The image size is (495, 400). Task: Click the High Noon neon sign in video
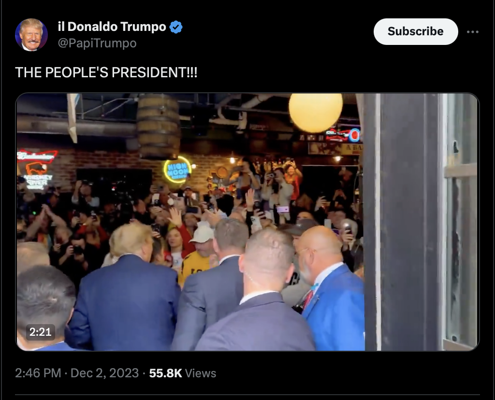coord(177,170)
